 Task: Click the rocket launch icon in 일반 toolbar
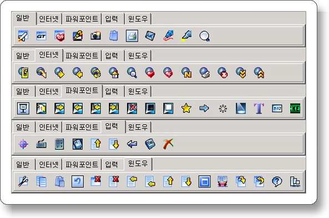(x=23, y=36)
